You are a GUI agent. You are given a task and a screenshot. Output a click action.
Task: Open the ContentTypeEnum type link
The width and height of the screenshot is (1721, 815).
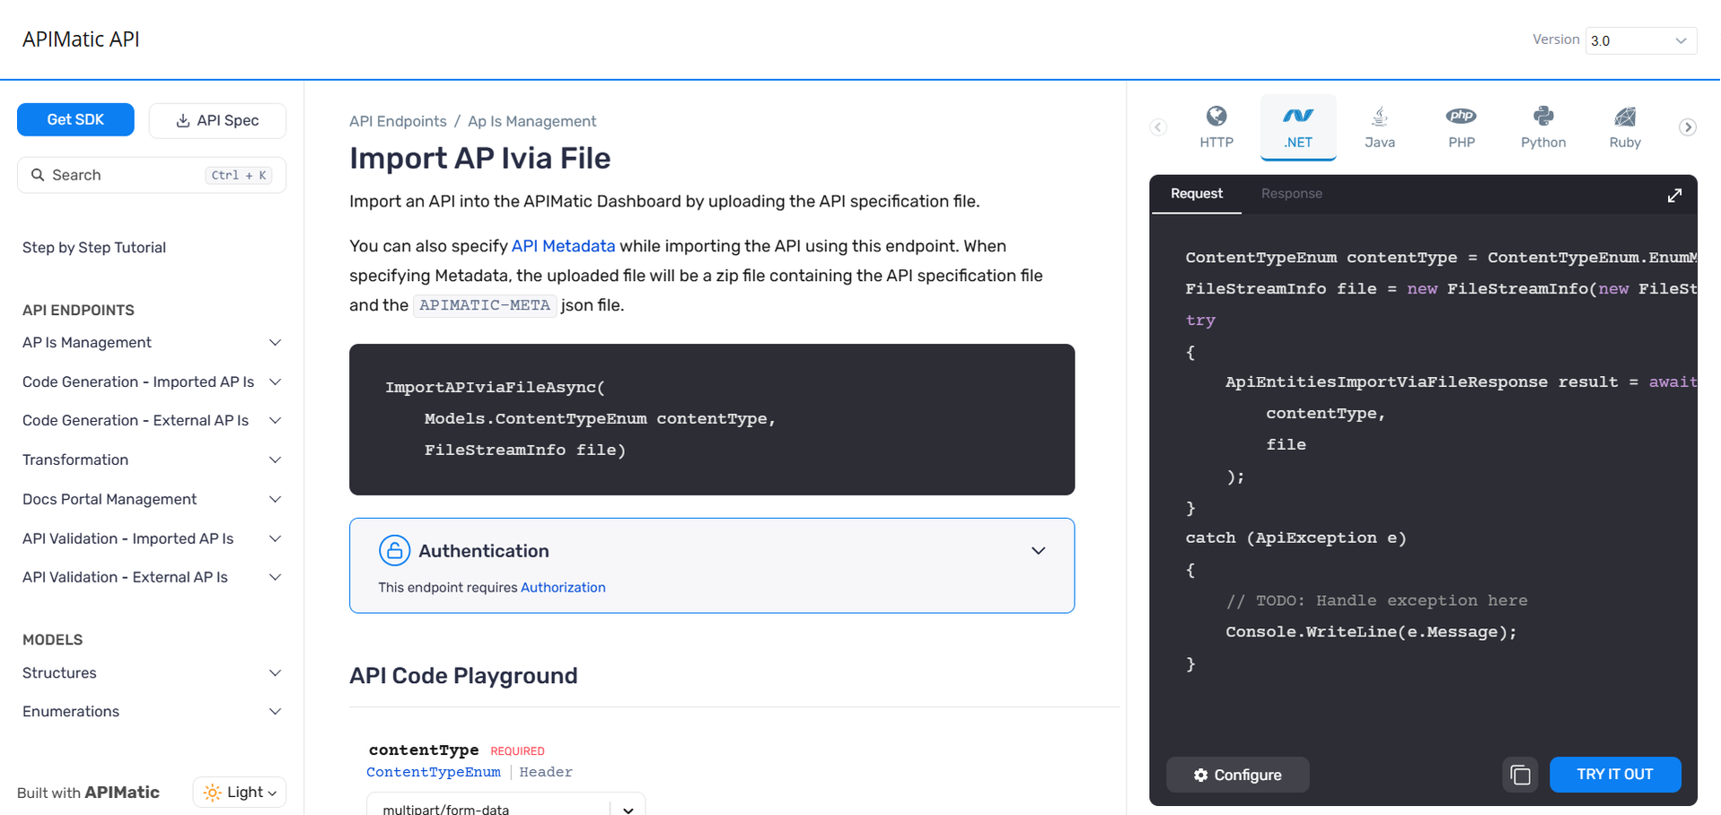tap(434, 772)
